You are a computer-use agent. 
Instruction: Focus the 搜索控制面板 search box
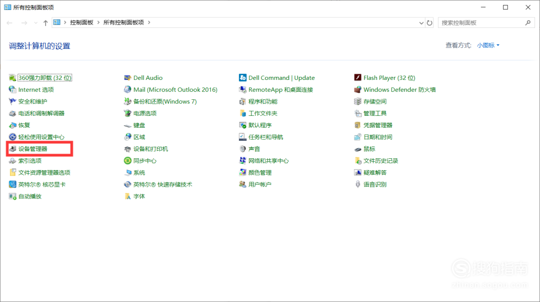[486, 22]
